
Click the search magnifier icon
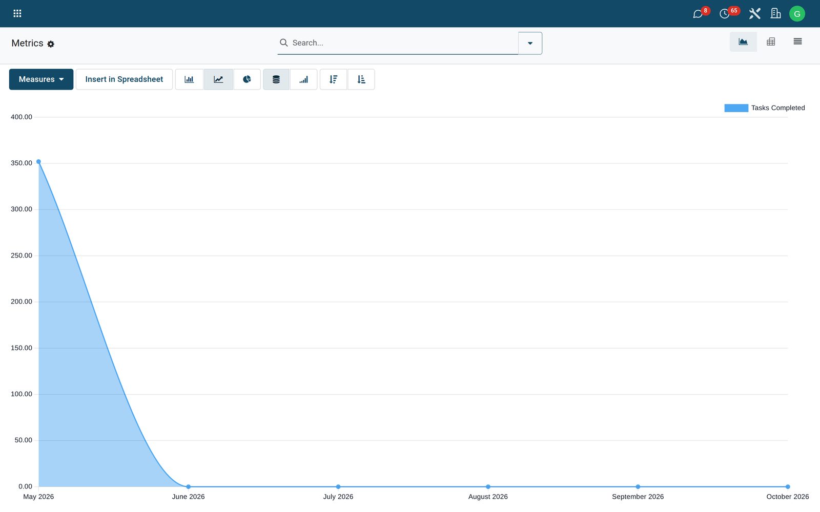coord(283,42)
